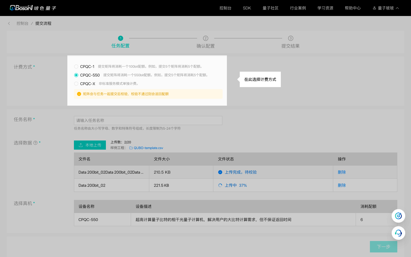The width and height of the screenshot is (411, 257).
Task: Select the CPQC-1 billing radio button
Action: pyautogui.click(x=76, y=67)
